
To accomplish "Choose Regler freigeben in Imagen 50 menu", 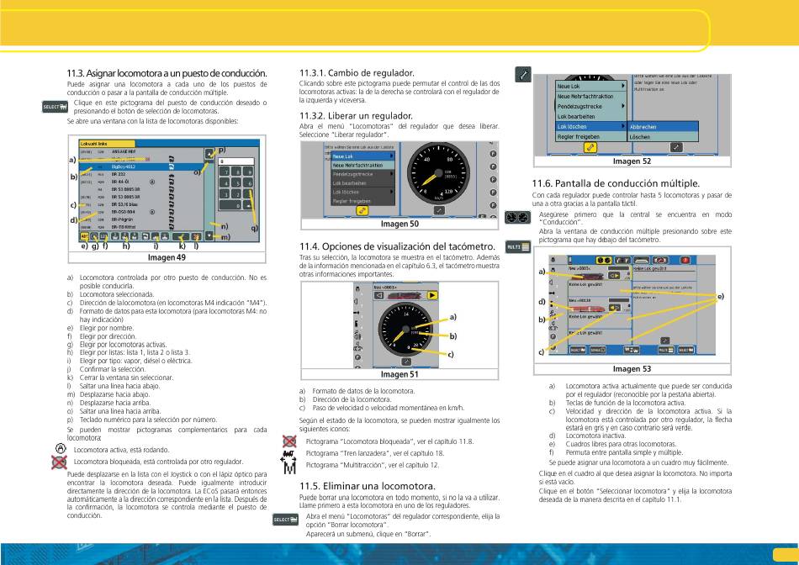I will [362, 201].
